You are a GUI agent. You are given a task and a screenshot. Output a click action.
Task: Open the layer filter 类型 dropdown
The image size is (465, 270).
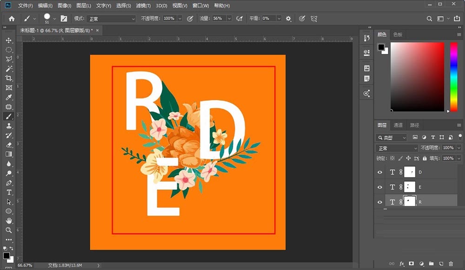click(x=391, y=137)
